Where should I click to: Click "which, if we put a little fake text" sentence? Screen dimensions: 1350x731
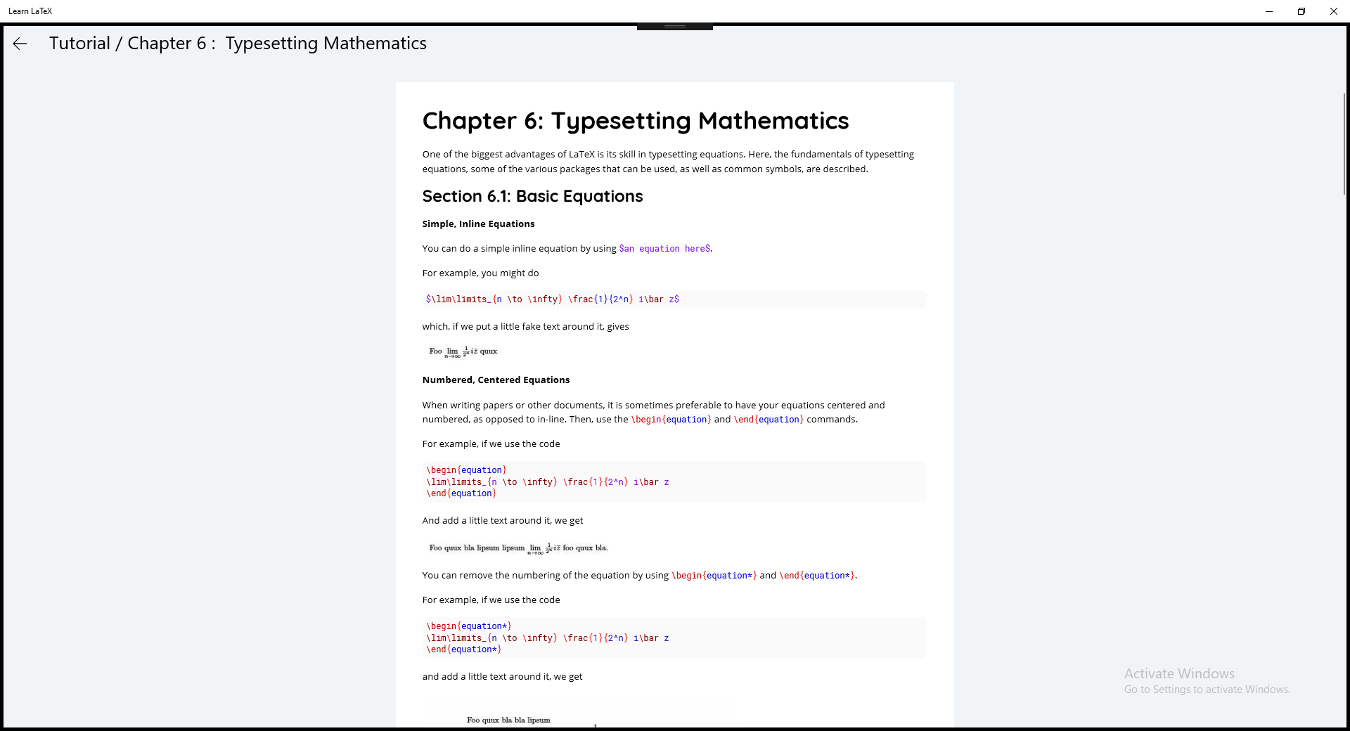pyautogui.click(x=525, y=326)
